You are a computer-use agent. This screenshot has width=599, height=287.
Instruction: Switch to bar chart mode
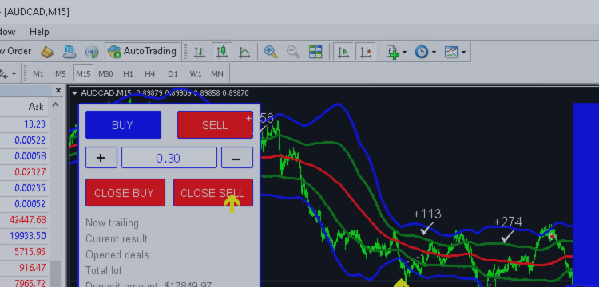pos(200,52)
